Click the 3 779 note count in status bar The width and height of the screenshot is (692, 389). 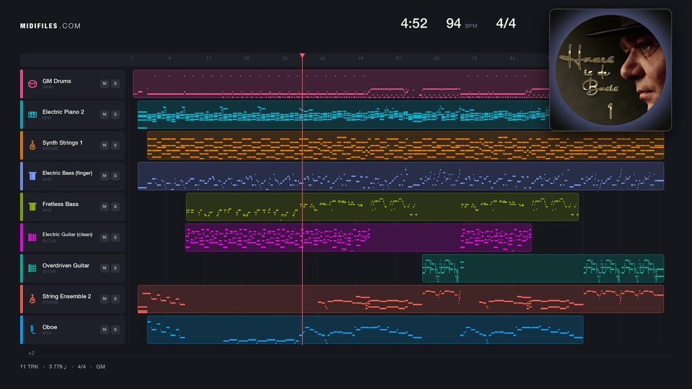point(58,366)
